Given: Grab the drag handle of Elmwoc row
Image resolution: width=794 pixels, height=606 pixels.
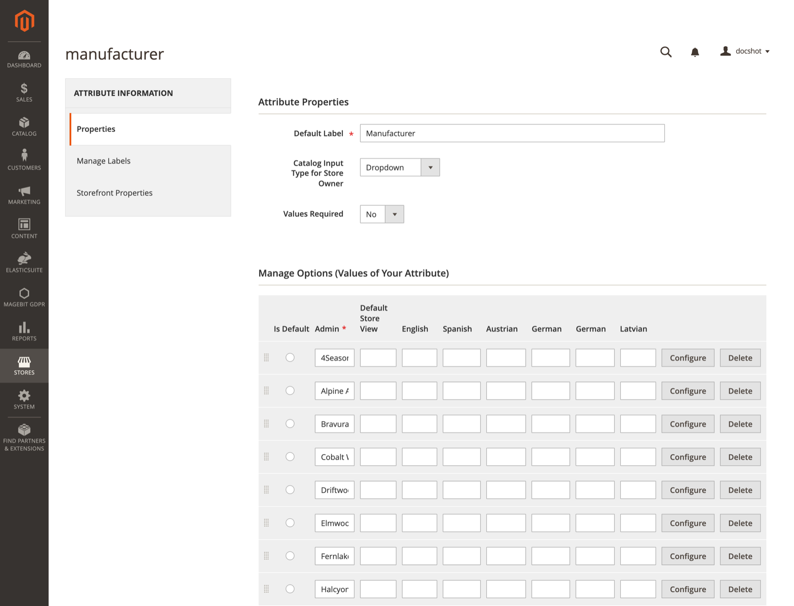Looking at the screenshot, I should pyautogui.click(x=266, y=523).
